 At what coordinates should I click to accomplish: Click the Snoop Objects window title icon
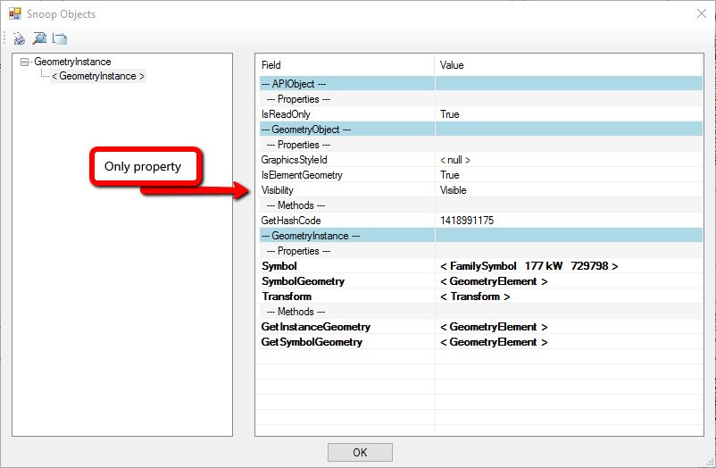pos(14,14)
